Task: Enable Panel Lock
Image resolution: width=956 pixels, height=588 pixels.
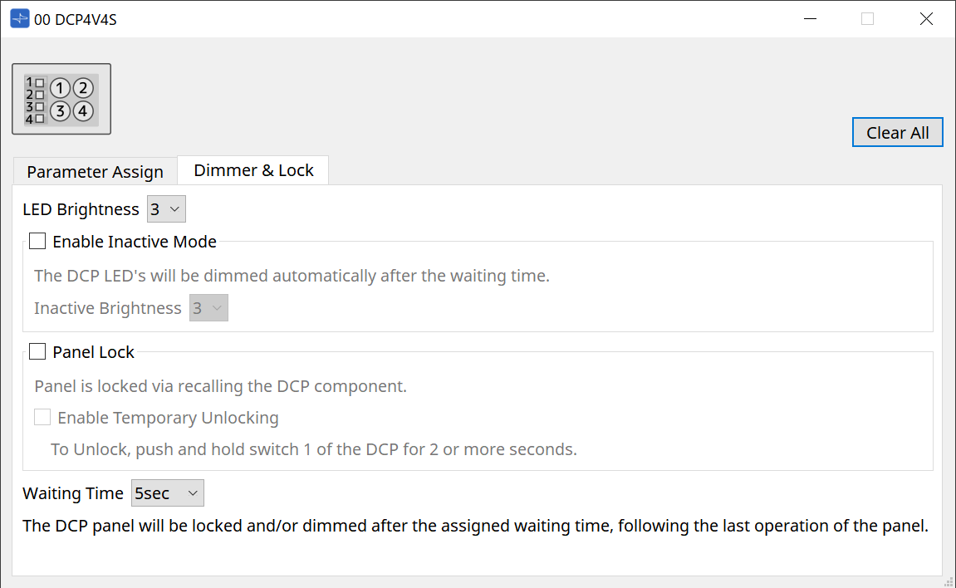Action: coord(37,350)
